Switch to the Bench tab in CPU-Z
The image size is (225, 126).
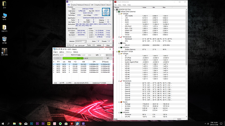[x=103, y=5]
